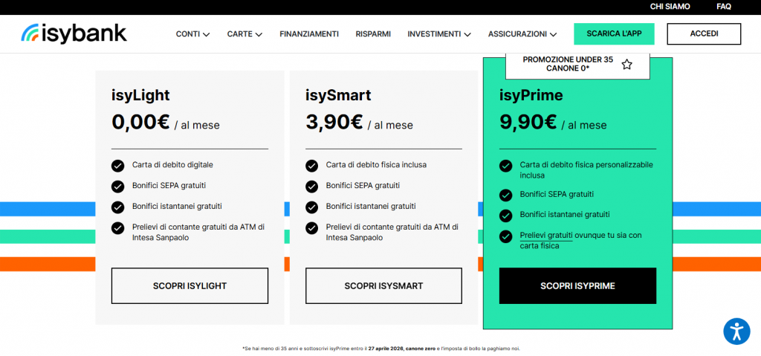Follow the underlined Prelievi gratuiti link
Viewport: 761px width, 356px height.
(546, 236)
